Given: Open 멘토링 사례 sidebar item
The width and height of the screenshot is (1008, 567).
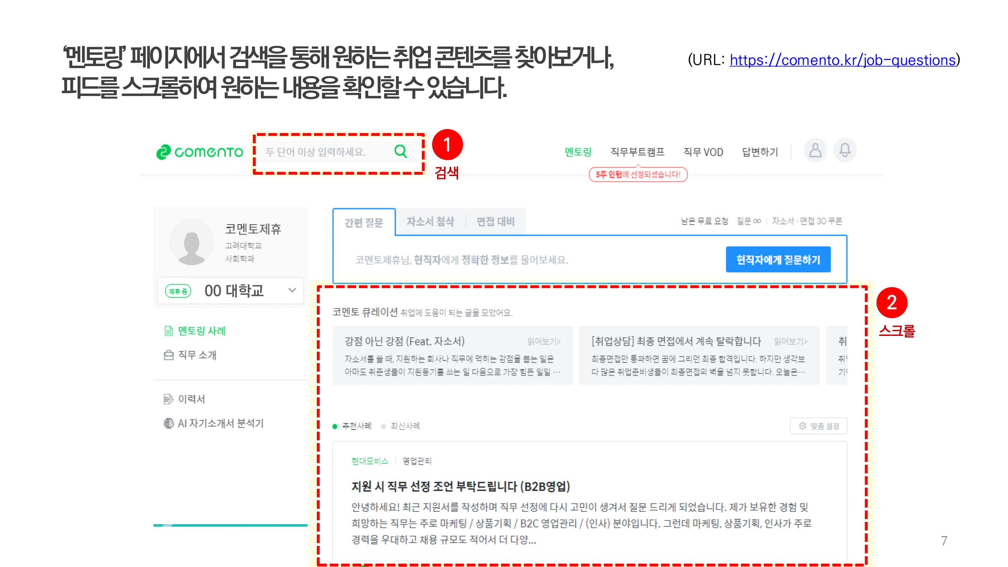Looking at the screenshot, I should [201, 331].
